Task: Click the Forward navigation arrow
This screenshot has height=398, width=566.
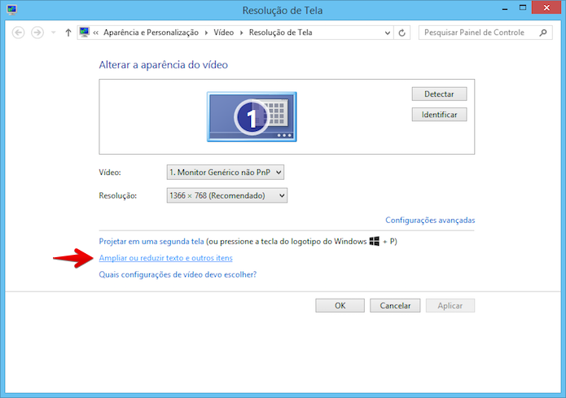Action: [37, 33]
